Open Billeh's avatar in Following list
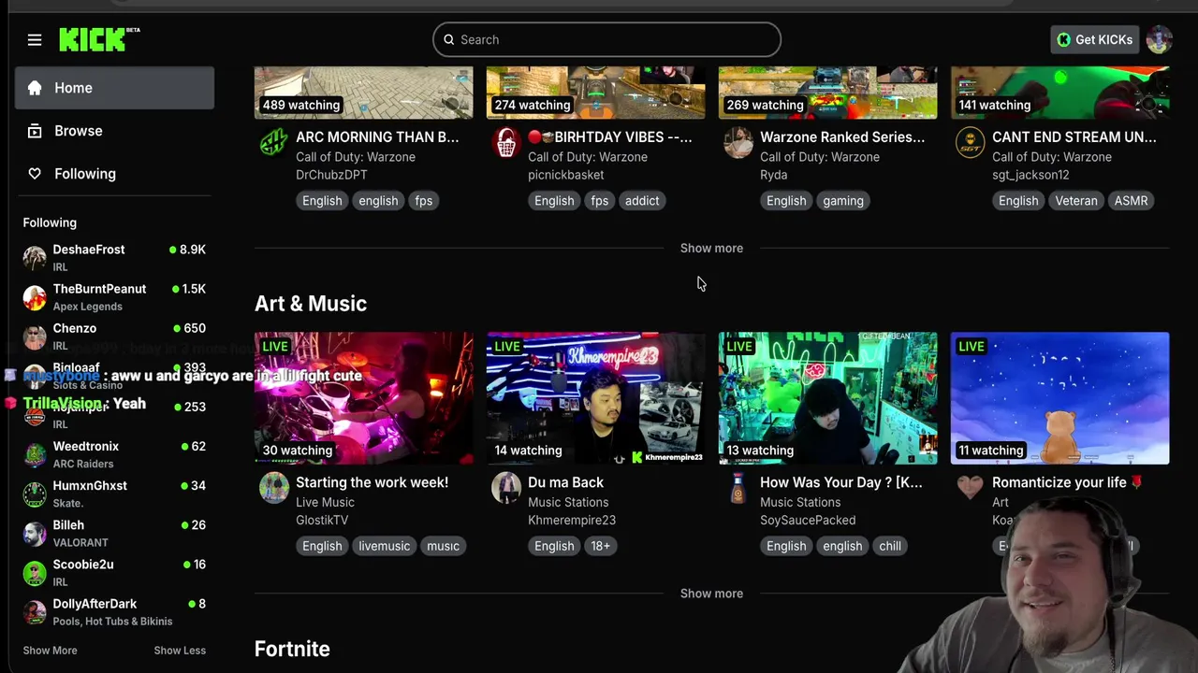The width and height of the screenshot is (1198, 673). pyautogui.click(x=35, y=533)
